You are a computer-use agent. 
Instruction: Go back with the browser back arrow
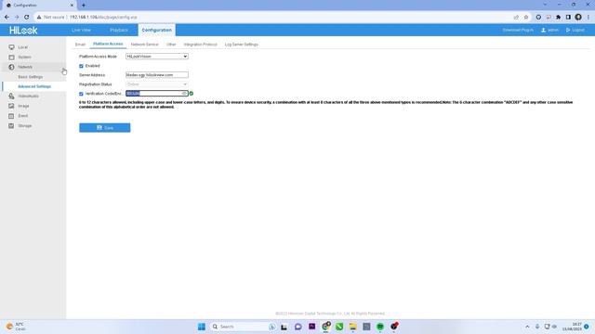tap(7, 17)
